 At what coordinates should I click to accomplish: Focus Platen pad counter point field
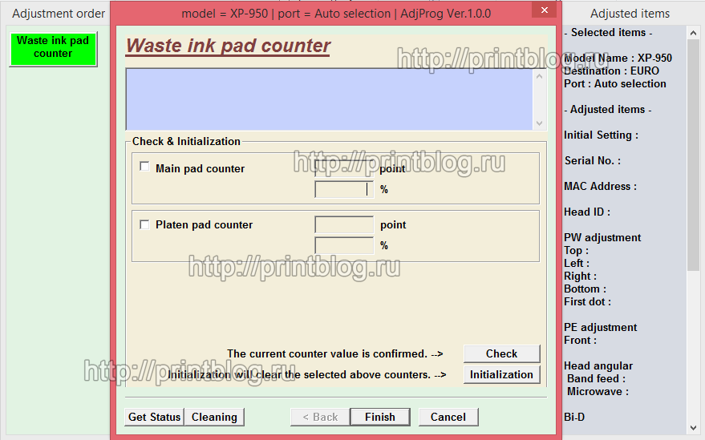tap(344, 224)
